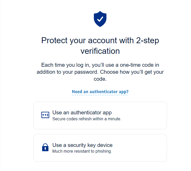Screen dimensions: 191x171
Task: Click the 'Use an authenticator app' title text
Action: (x=82, y=113)
